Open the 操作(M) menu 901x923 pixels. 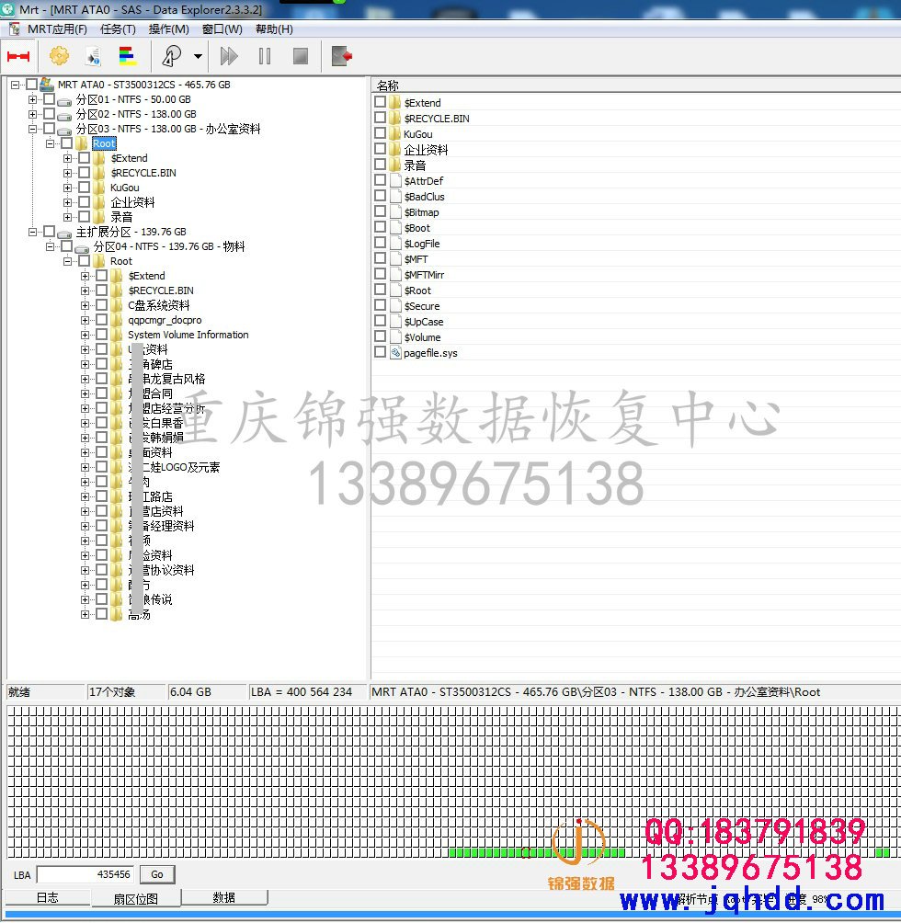(x=169, y=28)
